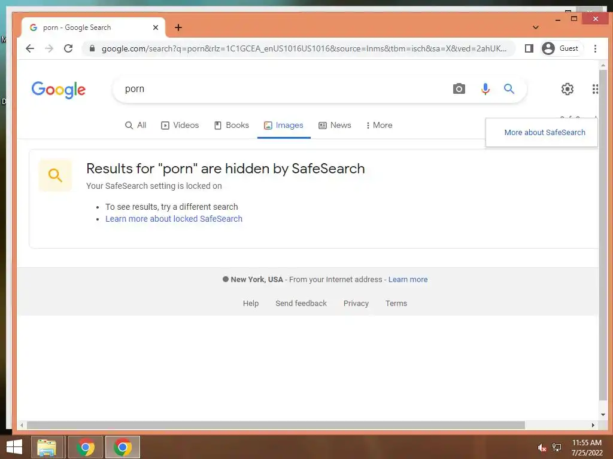Reload the Google search page
This screenshot has height=459, width=613.
(68, 48)
